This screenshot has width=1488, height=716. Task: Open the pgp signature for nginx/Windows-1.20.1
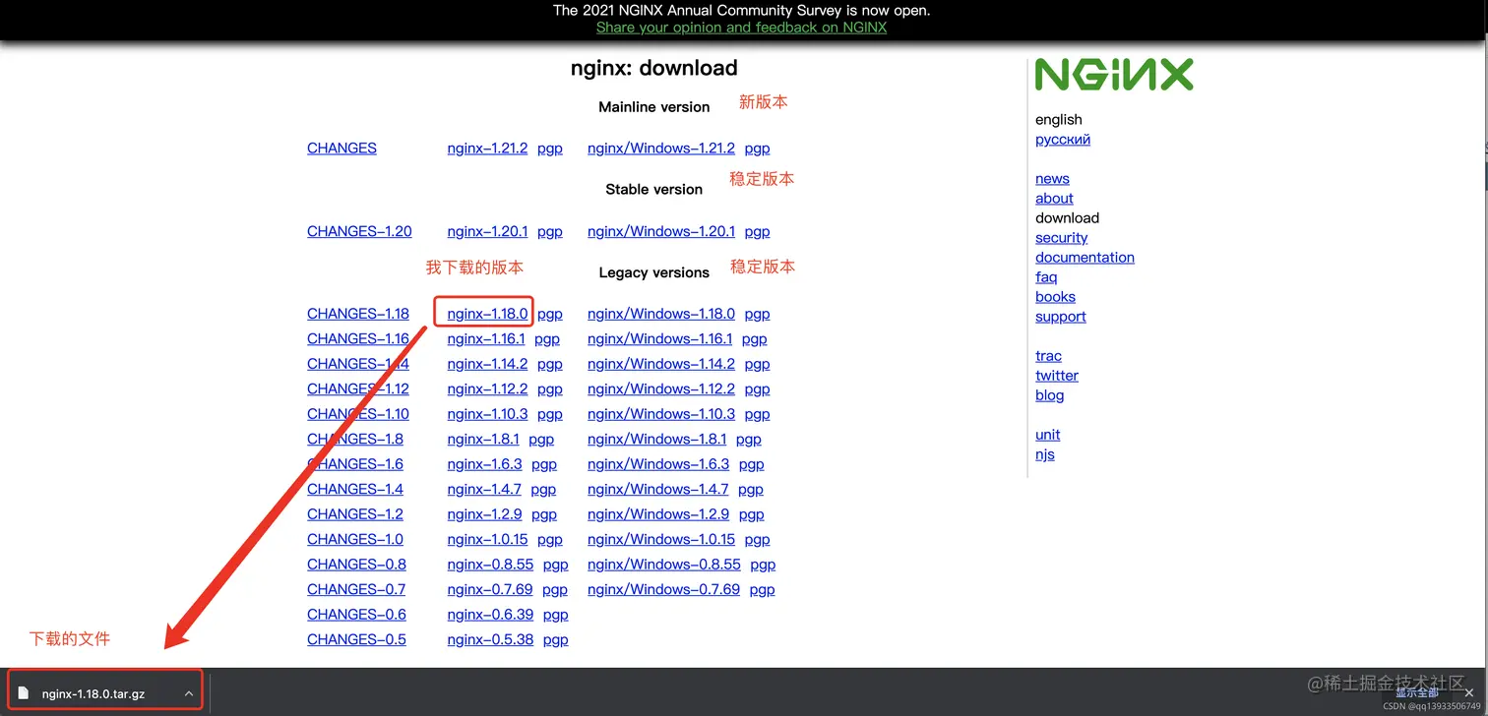[x=757, y=232]
